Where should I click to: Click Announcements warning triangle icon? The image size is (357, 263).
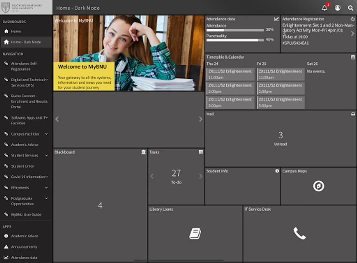6,247
